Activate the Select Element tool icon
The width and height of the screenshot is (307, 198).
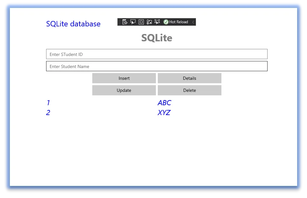[133, 22]
